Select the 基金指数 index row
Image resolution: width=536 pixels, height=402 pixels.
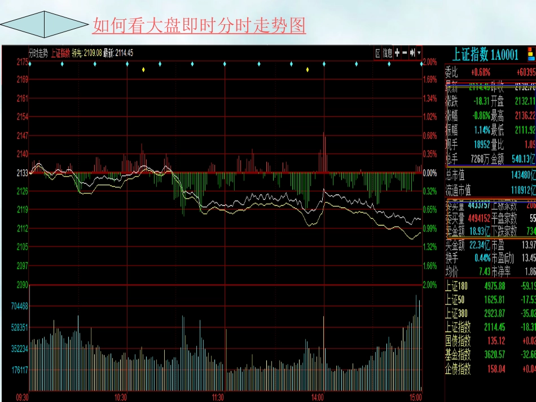pyautogui.click(x=490, y=355)
